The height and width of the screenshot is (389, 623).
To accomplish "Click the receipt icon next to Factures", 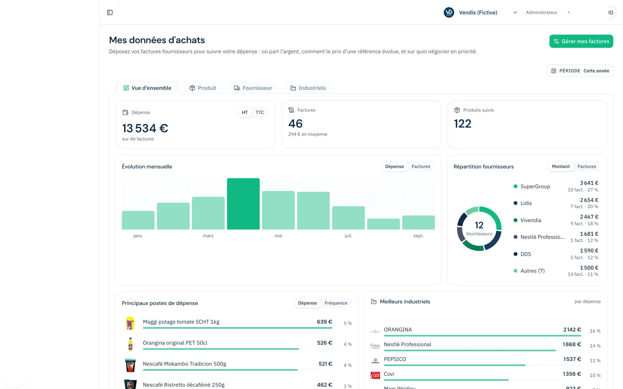I will pyautogui.click(x=291, y=110).
